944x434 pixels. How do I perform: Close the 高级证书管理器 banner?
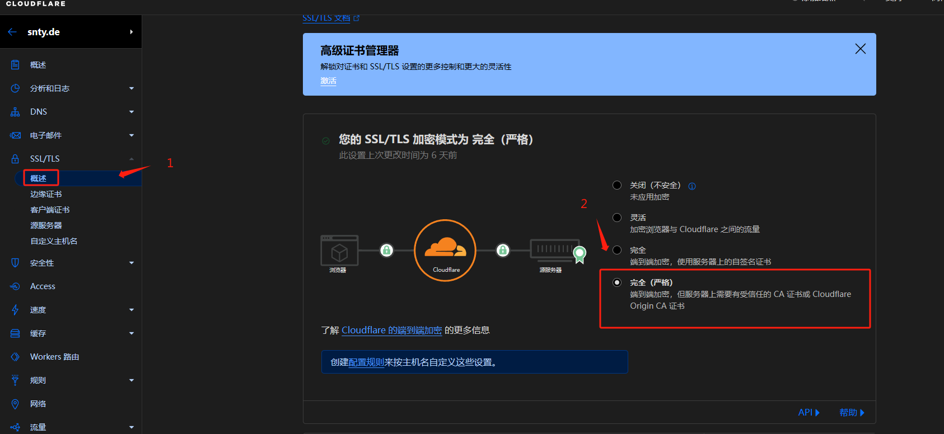coord(861,49)
